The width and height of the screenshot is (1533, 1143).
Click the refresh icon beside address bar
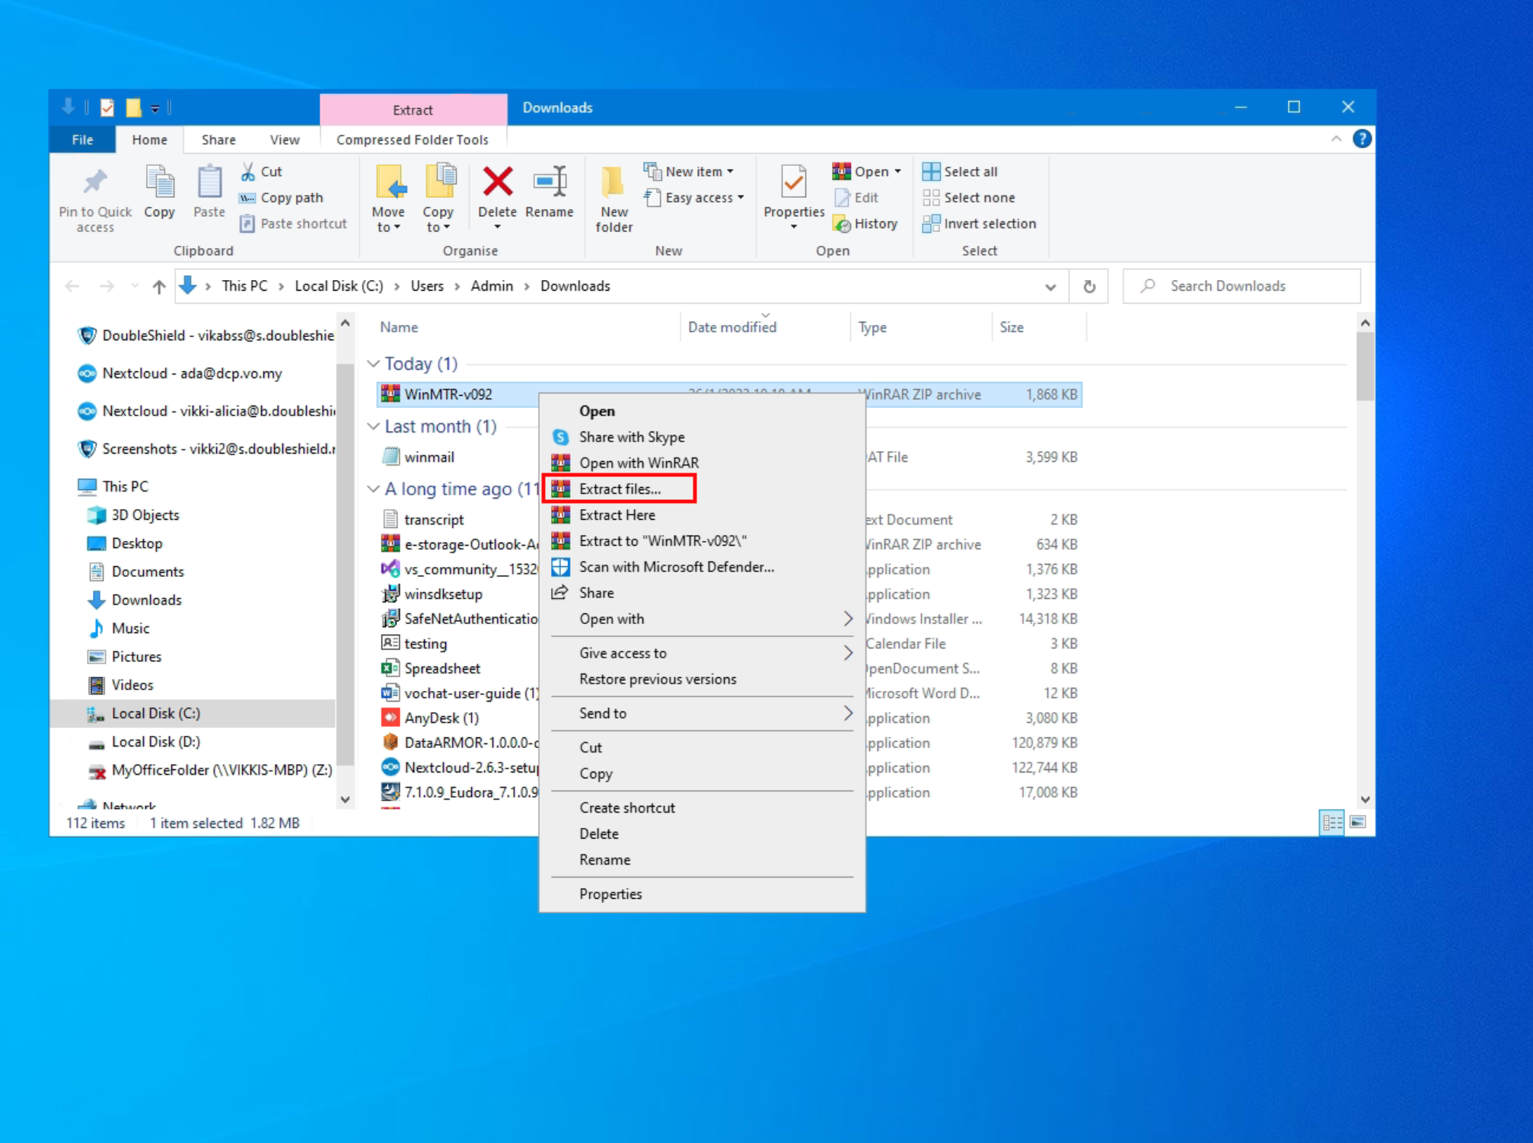click(x=1089, y=286)
